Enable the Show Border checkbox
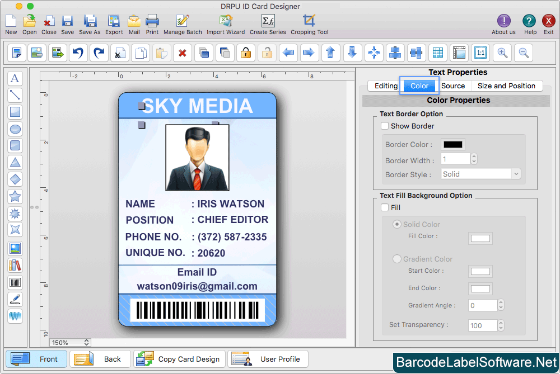The height and width of the screenshot is (374, 560). coord(385,126)
